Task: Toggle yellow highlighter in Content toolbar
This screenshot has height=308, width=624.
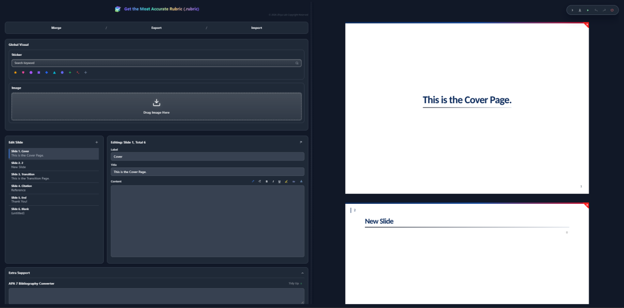Action: coord(286,181)
